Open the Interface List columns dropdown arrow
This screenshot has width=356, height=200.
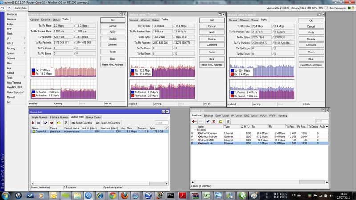(x=327, y=127)
